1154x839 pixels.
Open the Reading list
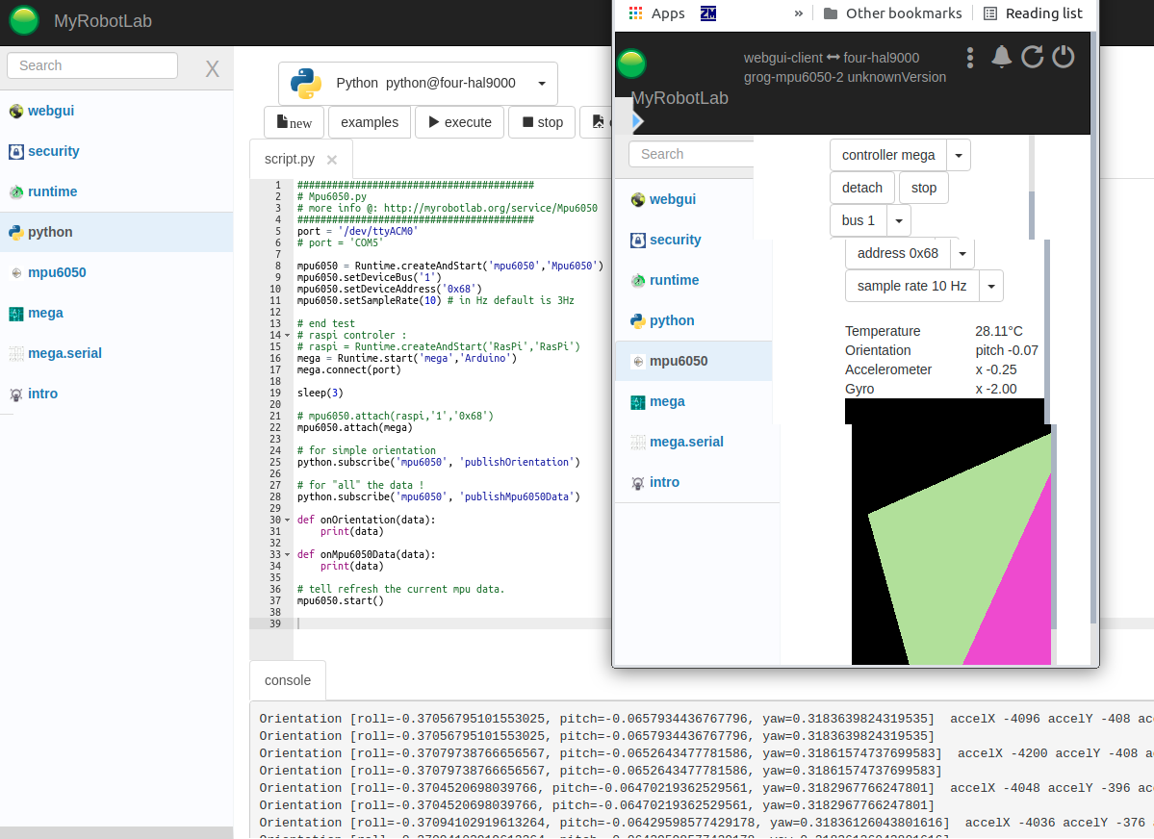(x=1034, y=13)
